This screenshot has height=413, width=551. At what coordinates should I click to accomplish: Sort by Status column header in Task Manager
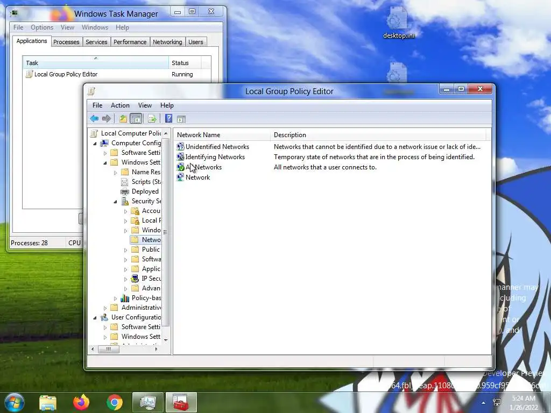[185, 63]
